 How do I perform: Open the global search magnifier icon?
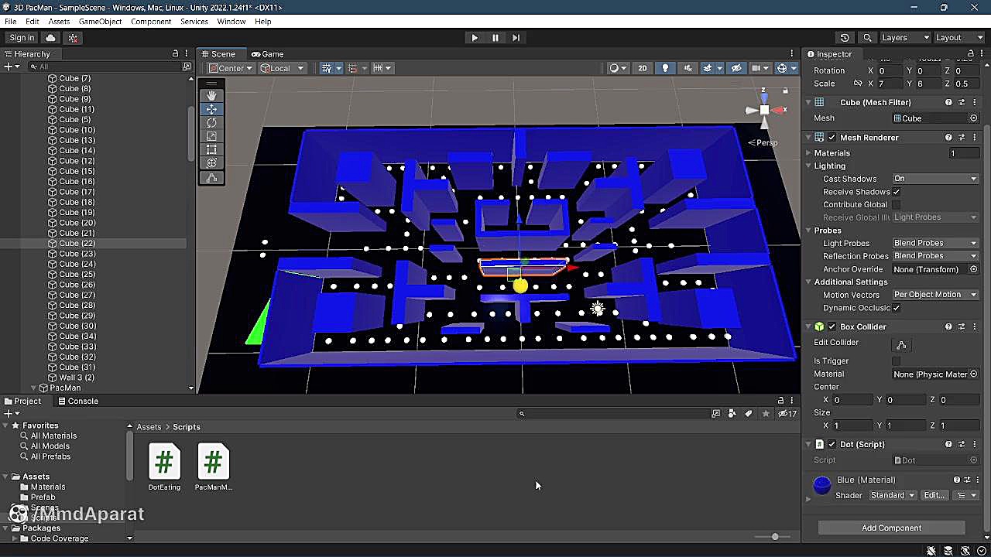pyautogui.click(x=867, y=37)
